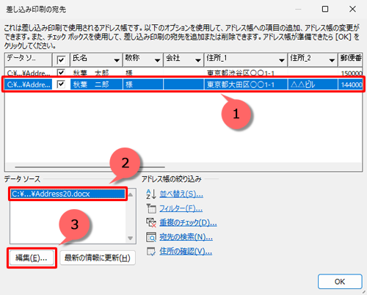Uncheck the checkbox for 秋葉 太郎 row
This screenshot has height=295, width=367.
[x=61, y=73]
